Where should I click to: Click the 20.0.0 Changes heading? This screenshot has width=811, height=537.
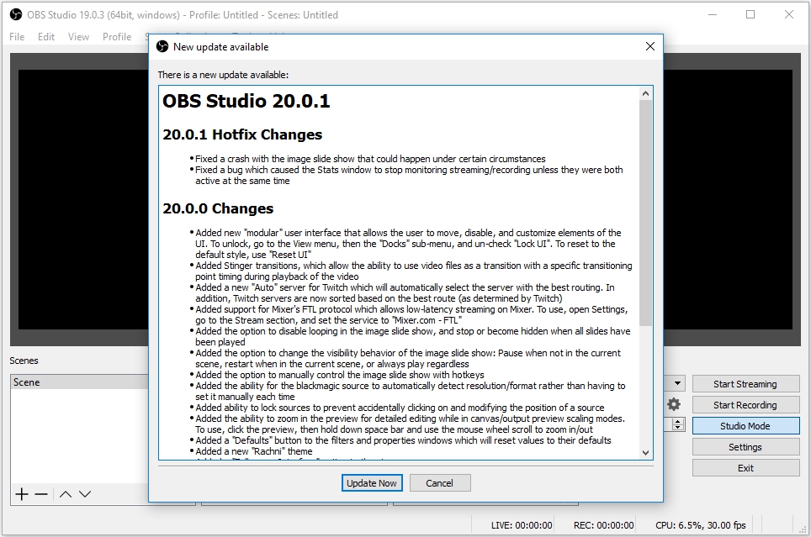tap(218, 208)
